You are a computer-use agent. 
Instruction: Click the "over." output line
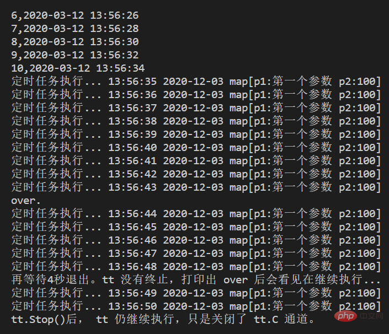(26, 201)
